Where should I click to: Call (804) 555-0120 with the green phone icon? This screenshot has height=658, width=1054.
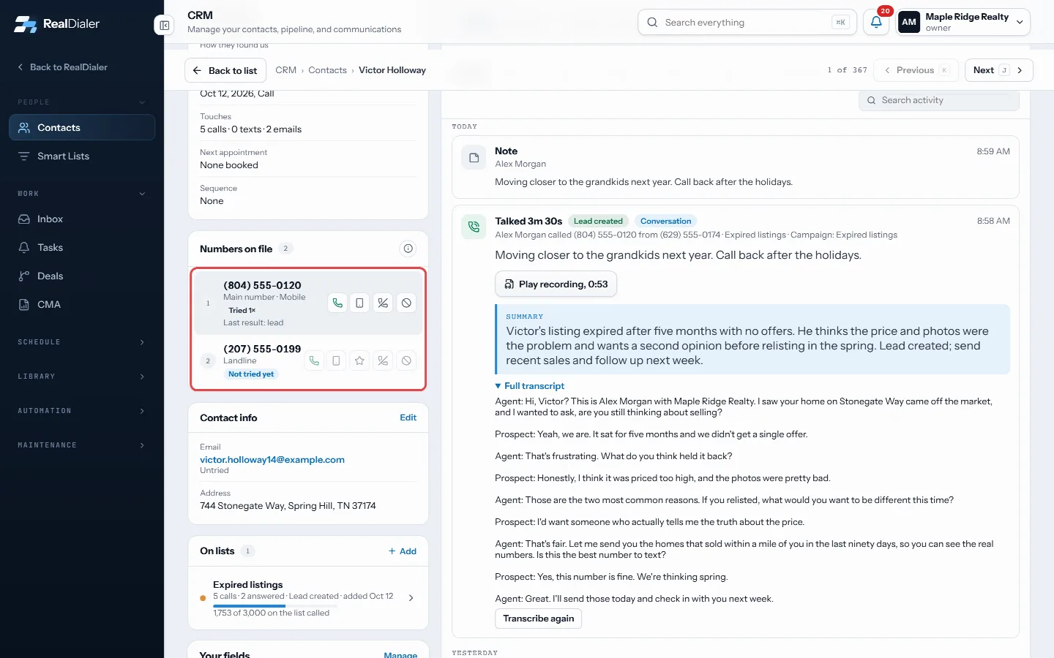coord(337,303)
